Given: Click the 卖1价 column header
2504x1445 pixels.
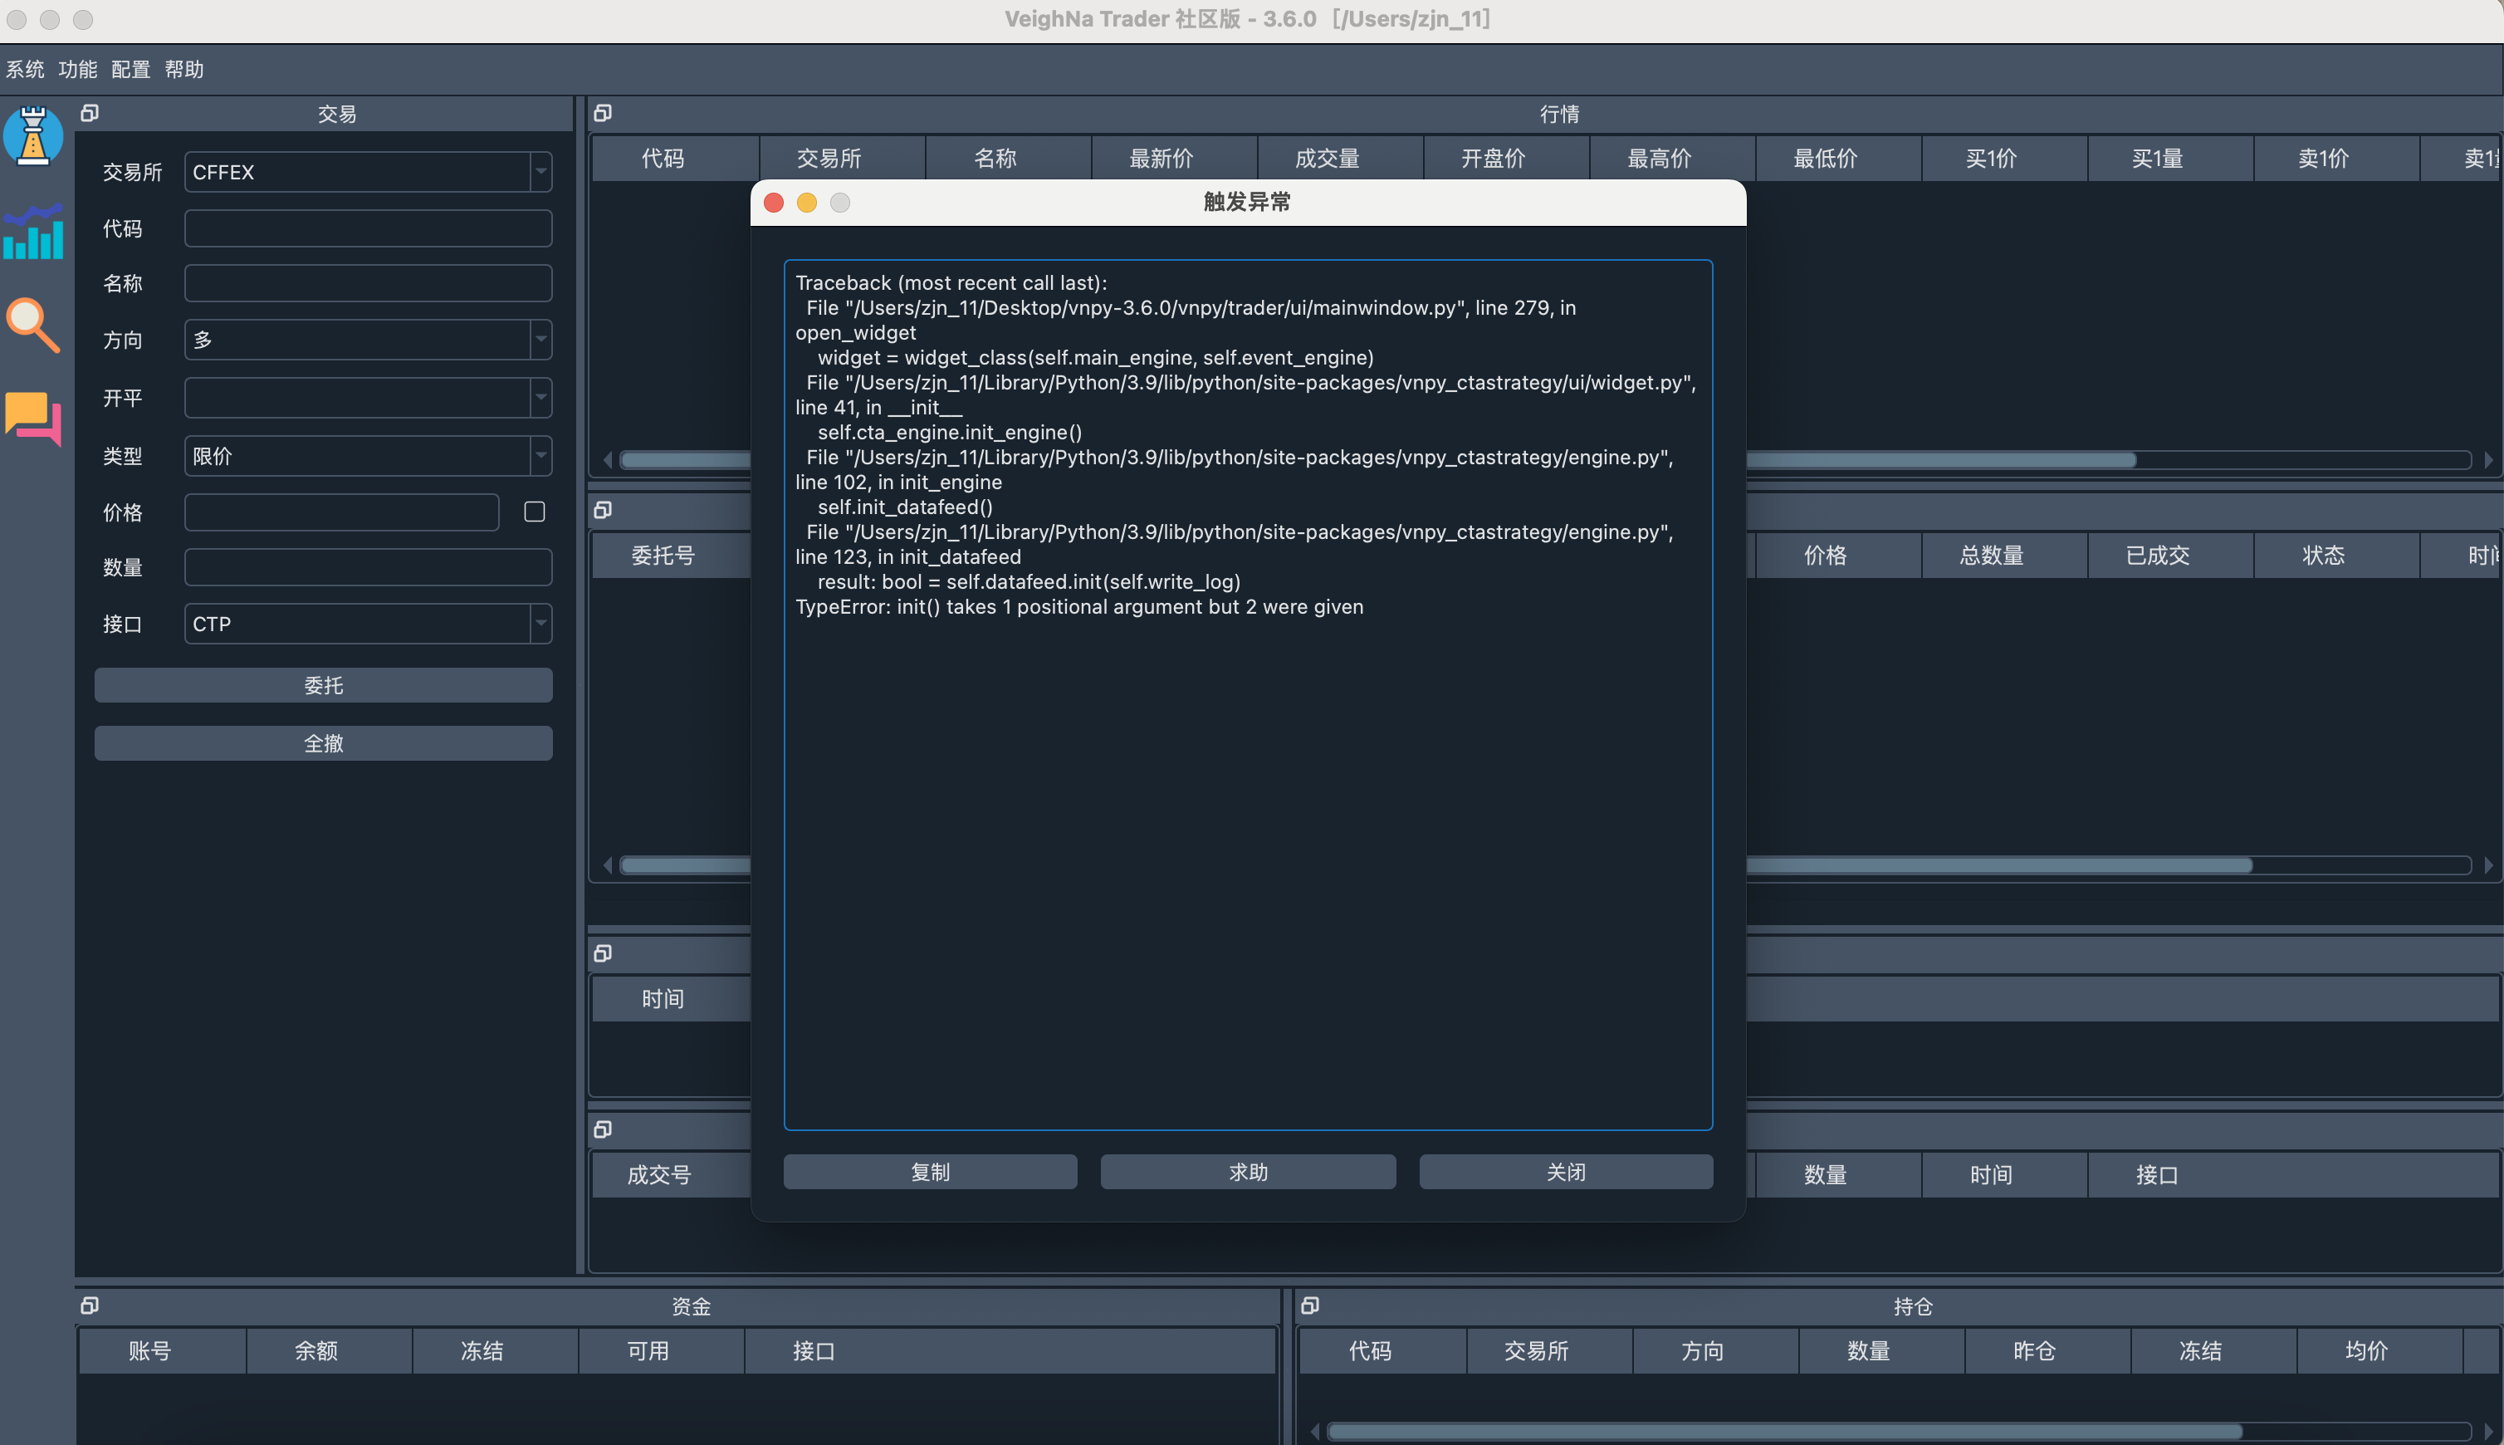Looking at the screenshot, I should tap(2324, 159).
